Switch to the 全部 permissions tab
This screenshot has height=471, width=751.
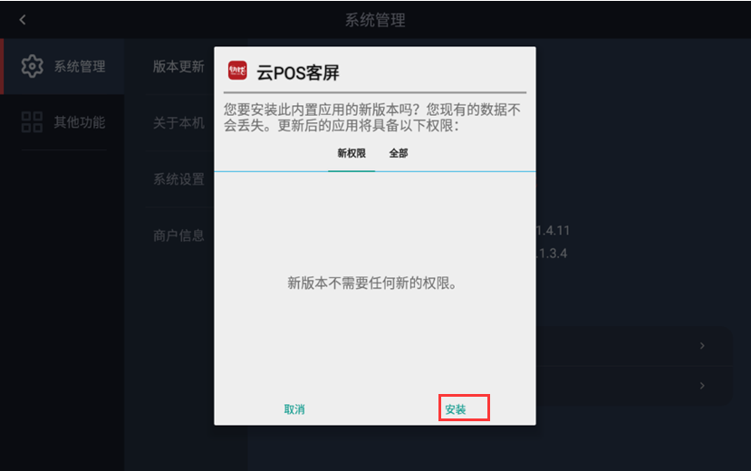pos(399,153)
